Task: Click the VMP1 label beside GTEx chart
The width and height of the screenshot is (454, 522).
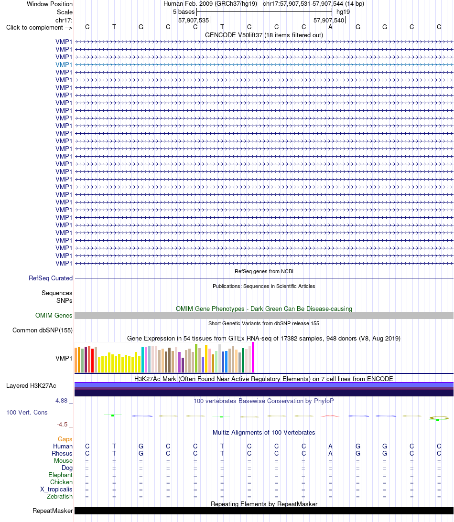Action: 64,358
